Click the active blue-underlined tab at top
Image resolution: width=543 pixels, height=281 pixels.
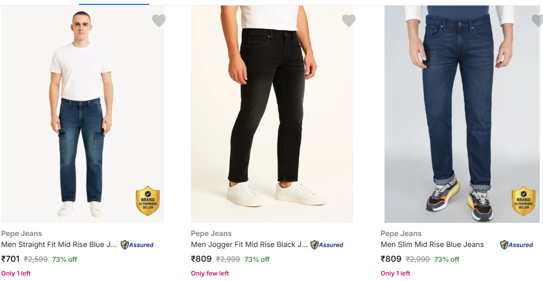(x=114, y=3)
